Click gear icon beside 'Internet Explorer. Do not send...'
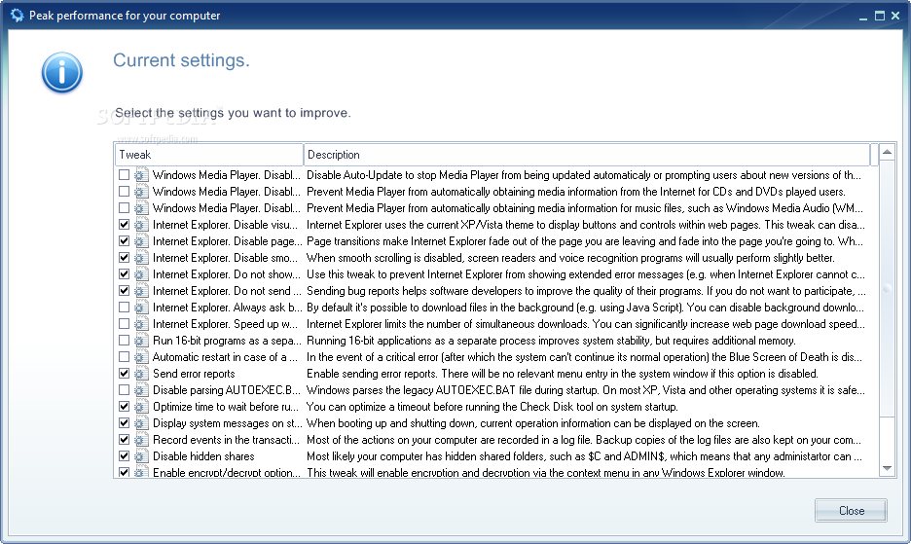Image resolution: width=911 pixels, height=544 pixels. [x=140, y=291]
